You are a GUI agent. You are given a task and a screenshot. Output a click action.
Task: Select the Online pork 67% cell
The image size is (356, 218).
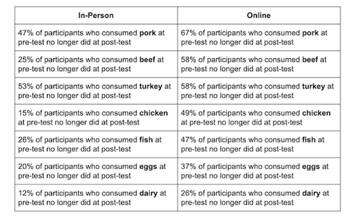point(259,37)
